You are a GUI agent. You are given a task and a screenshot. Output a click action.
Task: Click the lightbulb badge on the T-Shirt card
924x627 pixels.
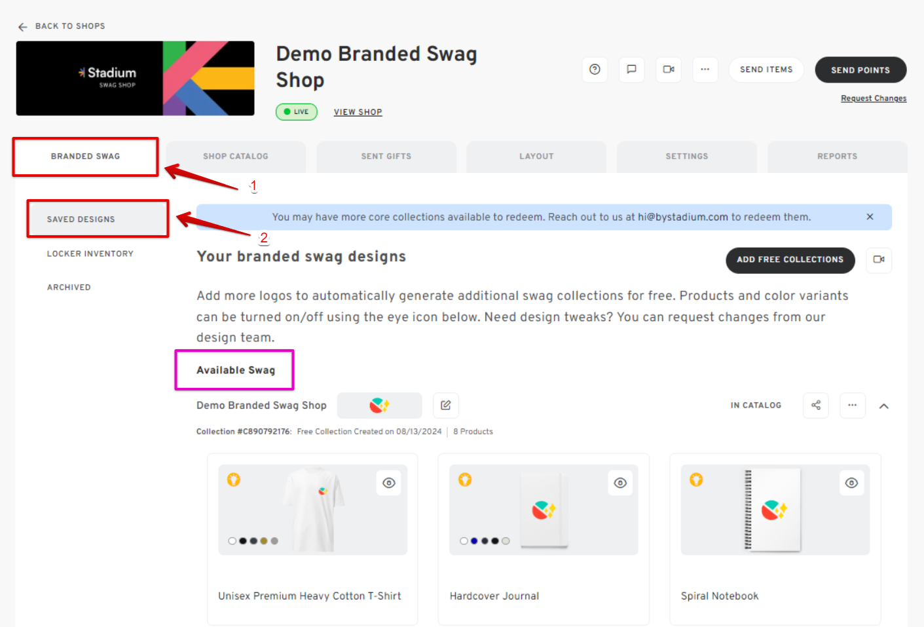coord(234,480)
